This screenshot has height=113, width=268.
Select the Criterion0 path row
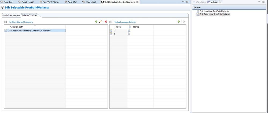[x=35, y=31]
